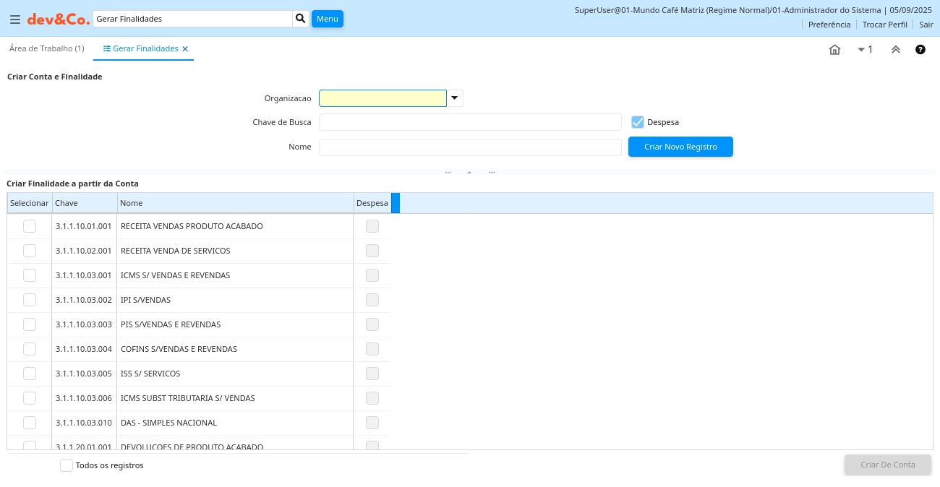This screenshot has width=940, height=487.
Task: Click the double chevron collapse icon
Action: point(895,50)
